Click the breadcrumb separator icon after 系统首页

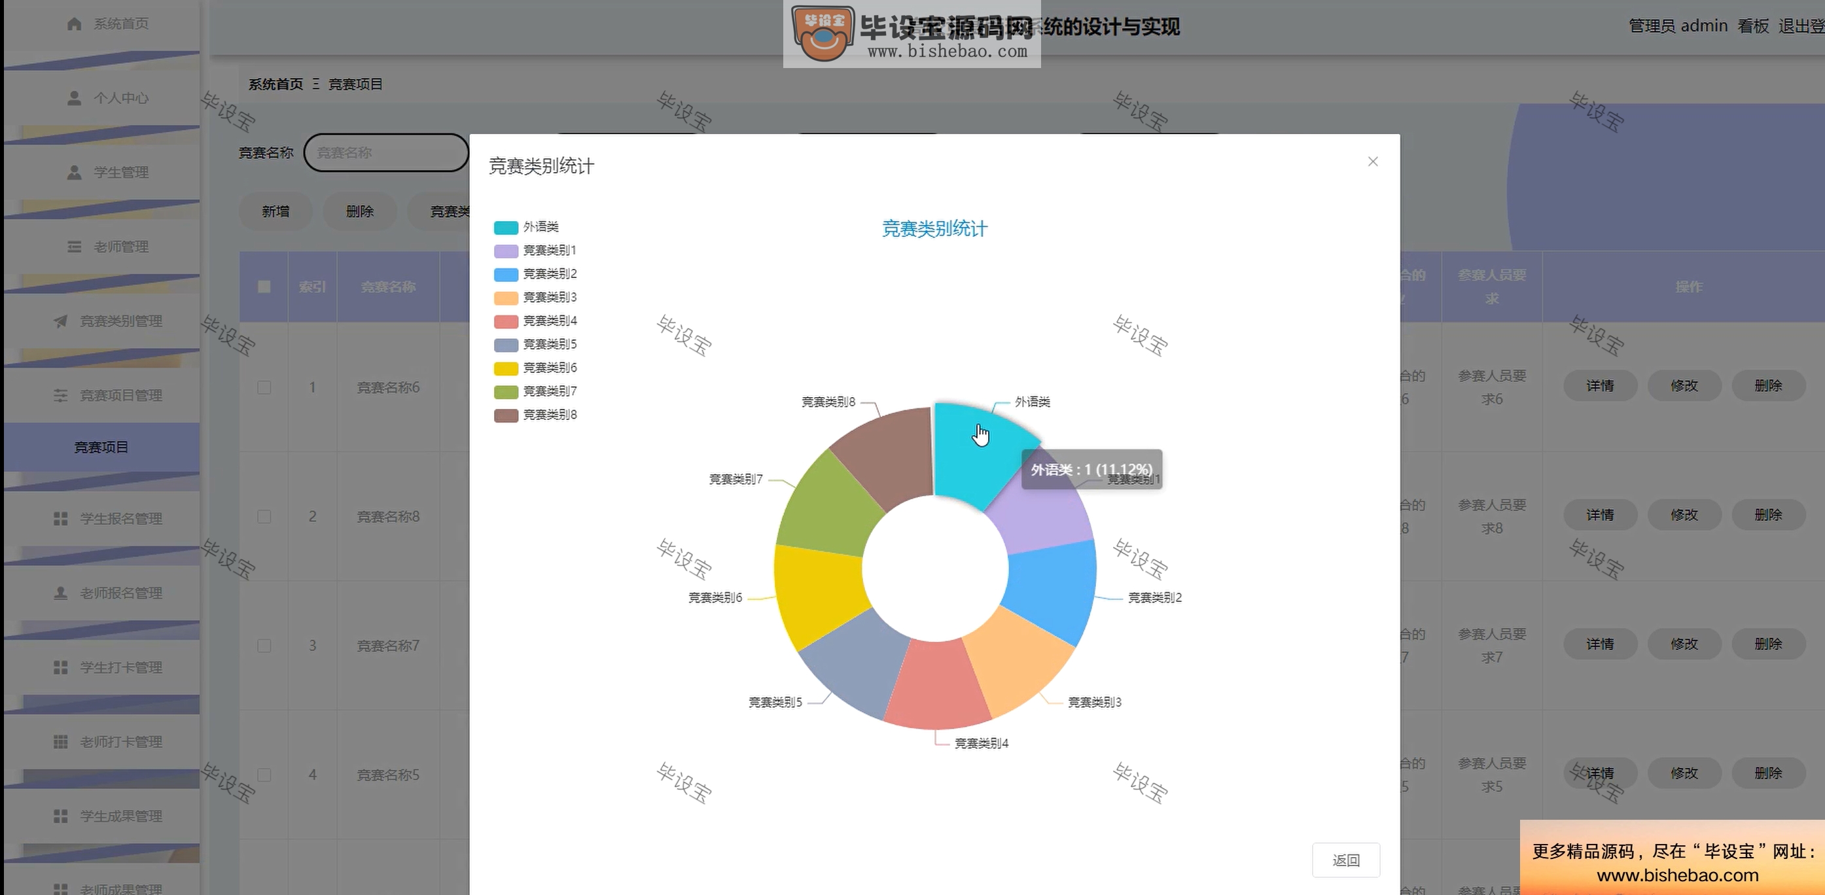click(315, 84)
